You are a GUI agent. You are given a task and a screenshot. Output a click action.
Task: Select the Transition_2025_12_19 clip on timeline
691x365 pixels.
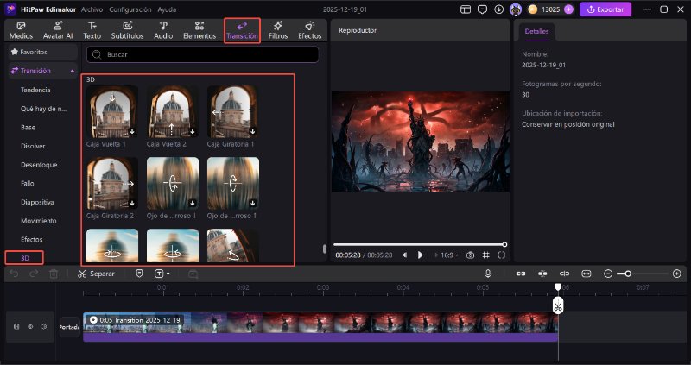tap(320, 327)
